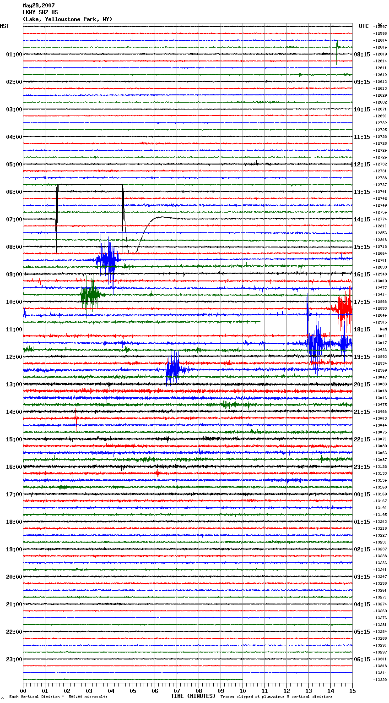Click "(Lake, Yellowstone Park, WY)" location label

(x=67, y=19)
